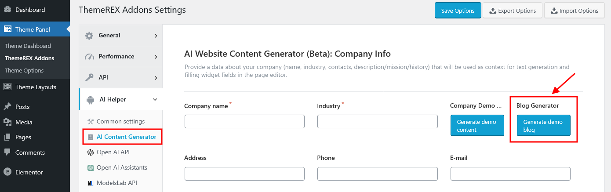The image size is (611, 192).
Task: Click the Media icon in sidebar
Action: tap(7, 122)
